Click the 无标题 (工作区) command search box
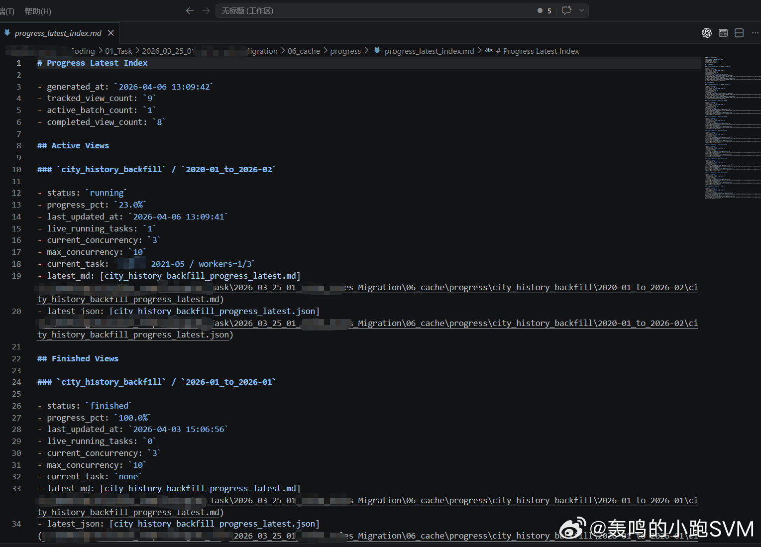 pos(373,10)
